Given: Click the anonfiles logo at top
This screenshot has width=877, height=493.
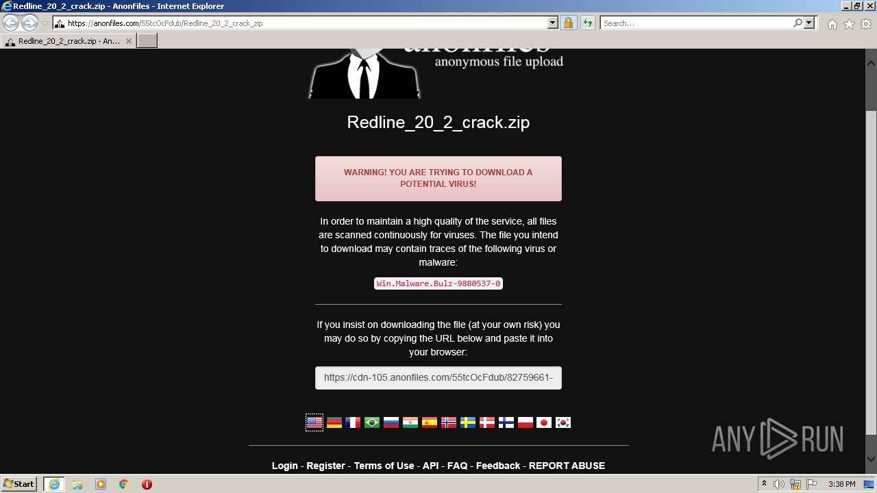Looking at the screenshot, I should [x=436, y=73].
